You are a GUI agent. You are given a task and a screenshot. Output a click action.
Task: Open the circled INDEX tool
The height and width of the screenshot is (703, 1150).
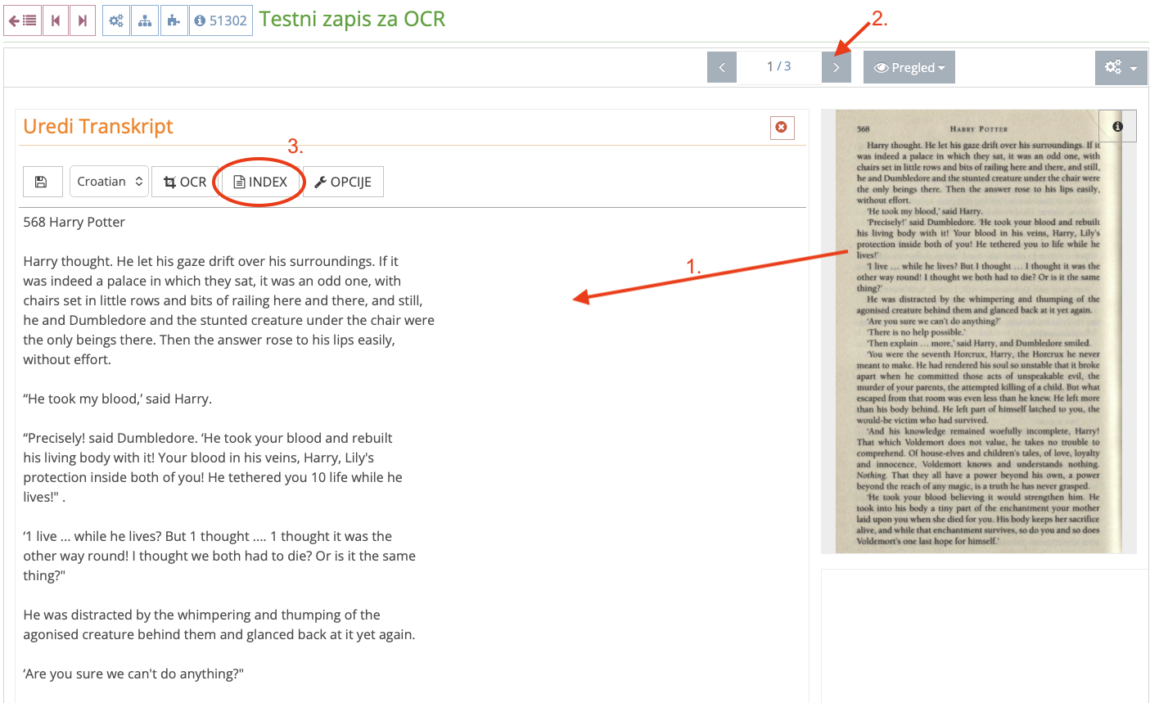259,181
